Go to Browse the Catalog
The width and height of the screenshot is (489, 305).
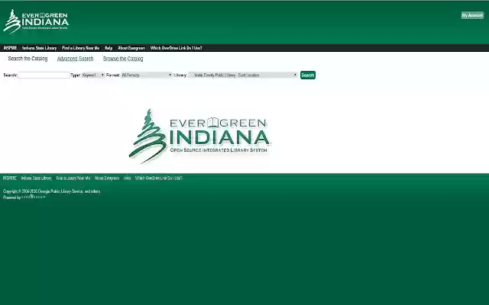point(123,59)
